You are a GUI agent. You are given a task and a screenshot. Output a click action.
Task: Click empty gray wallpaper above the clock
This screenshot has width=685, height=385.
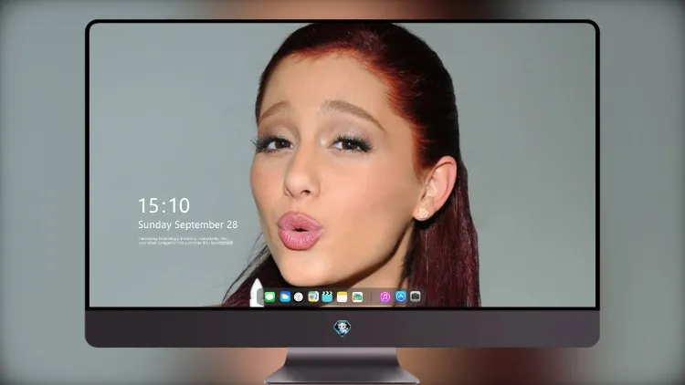[166, 131]
